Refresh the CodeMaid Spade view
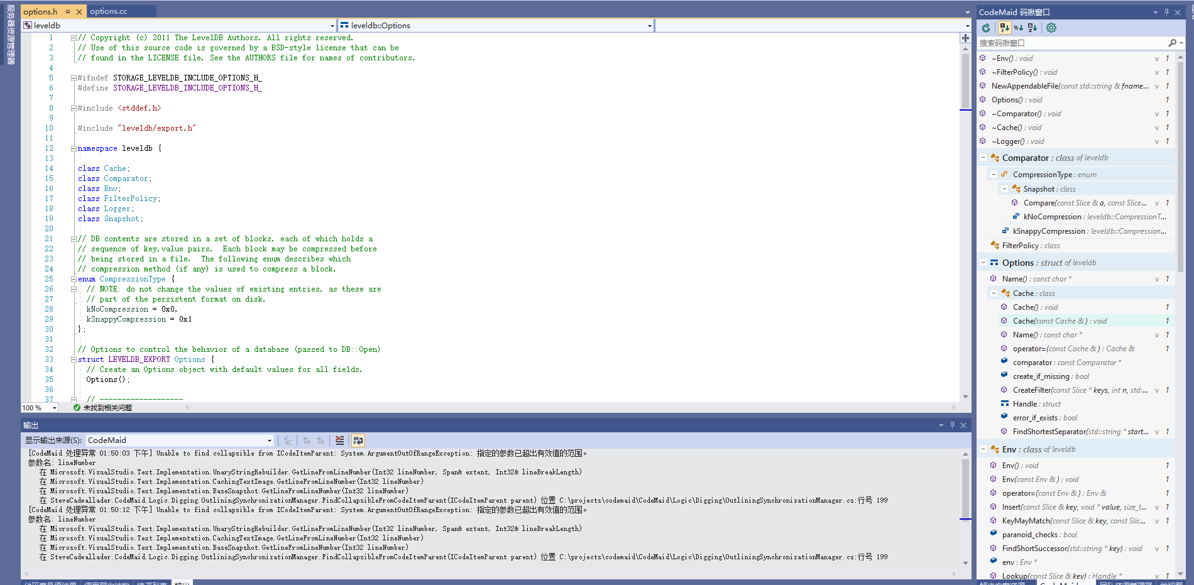This screenshot has width=1194, height=585. (x=986, y=28)
